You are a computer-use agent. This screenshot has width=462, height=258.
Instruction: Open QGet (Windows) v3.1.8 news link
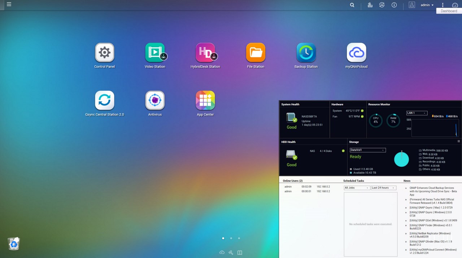click(x=433, y=220)
